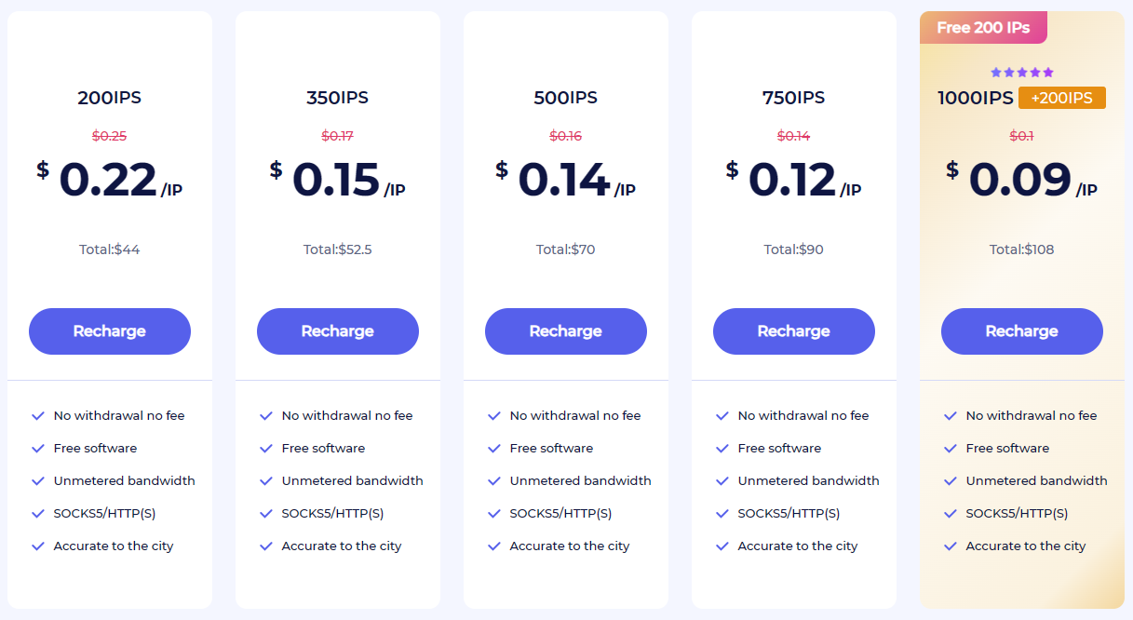The width and height of the screenshot is (1133, 620).
Task: Click Recharge button for 500IPS plan
Action: 566,331
